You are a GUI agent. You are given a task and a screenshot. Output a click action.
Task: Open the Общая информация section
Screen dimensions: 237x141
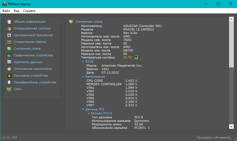[29, 22]
